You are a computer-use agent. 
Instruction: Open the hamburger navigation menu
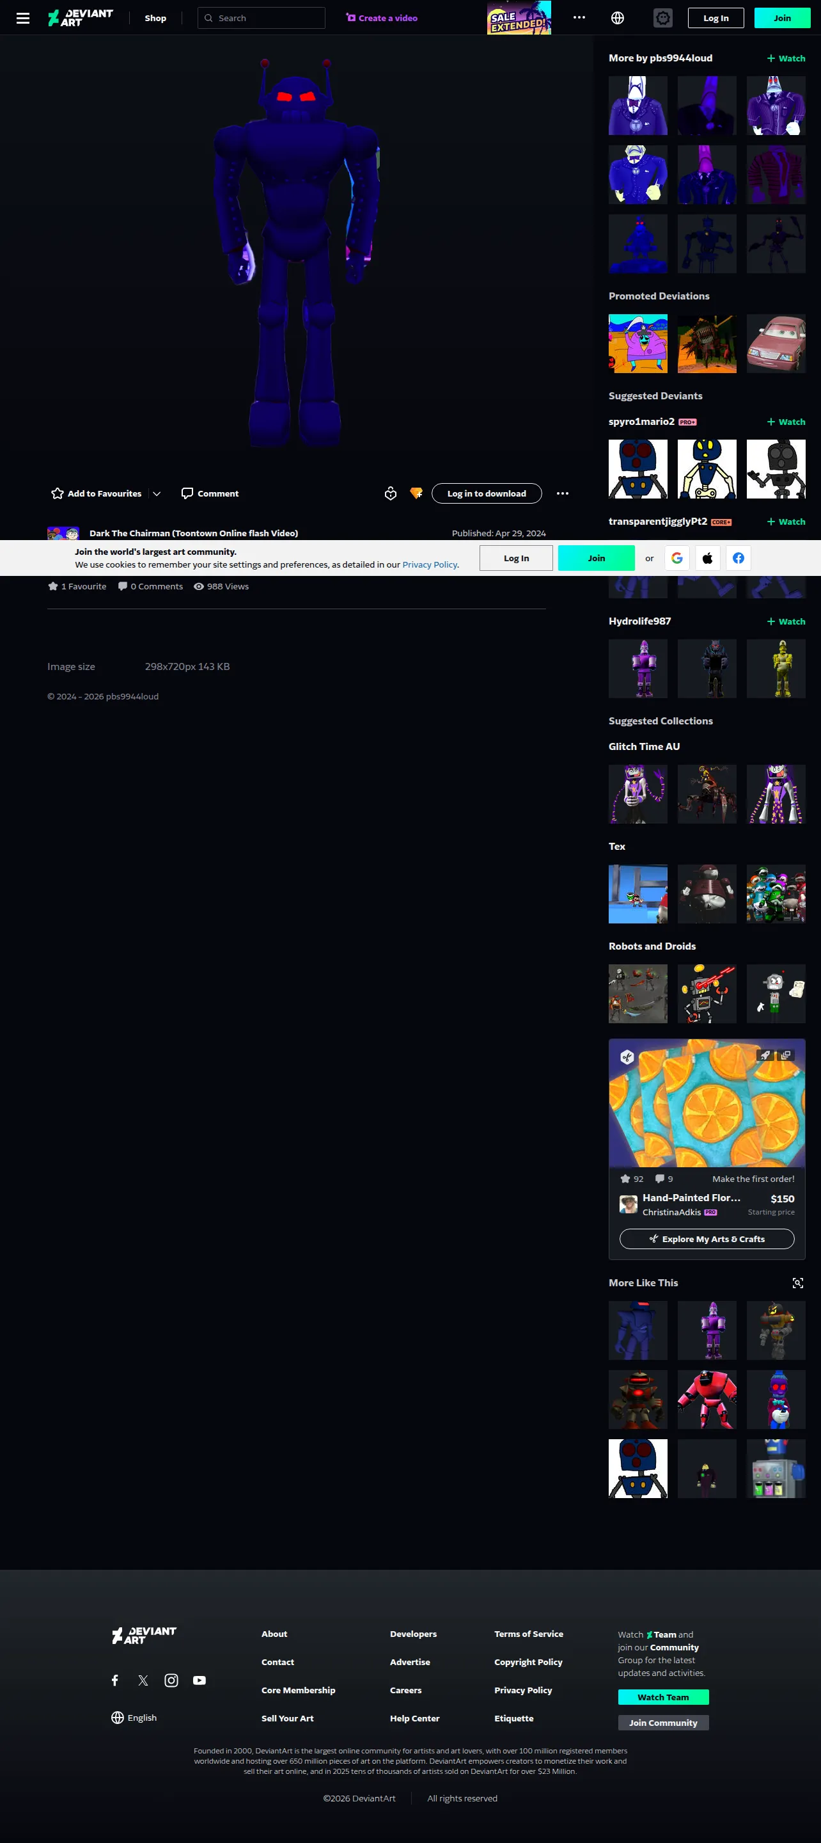[23, 18]
